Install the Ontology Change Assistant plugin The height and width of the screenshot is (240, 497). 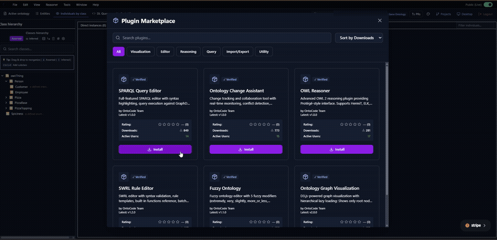(x=246, y=149)
